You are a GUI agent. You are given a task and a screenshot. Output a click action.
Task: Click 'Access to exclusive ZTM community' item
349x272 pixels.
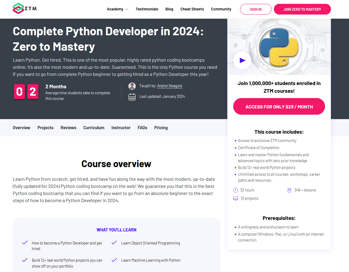coord(267,141)
